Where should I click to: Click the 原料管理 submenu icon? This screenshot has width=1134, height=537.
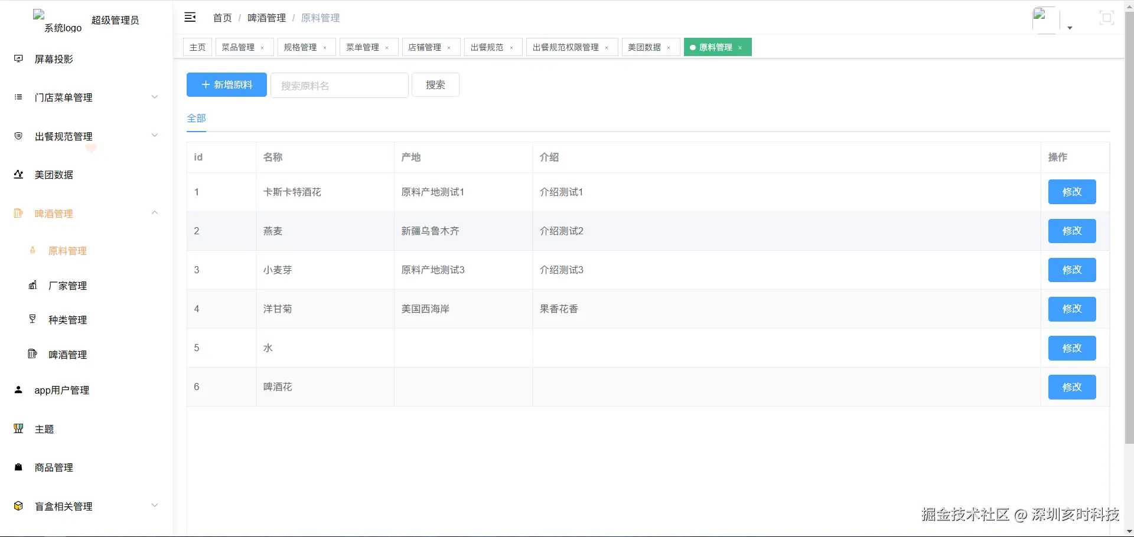pyautogui.click(x=32, y=250)
